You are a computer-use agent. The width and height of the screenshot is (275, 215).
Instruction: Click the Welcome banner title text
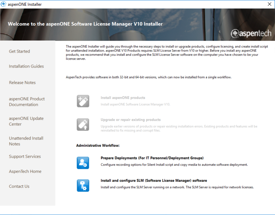[85, 24]
